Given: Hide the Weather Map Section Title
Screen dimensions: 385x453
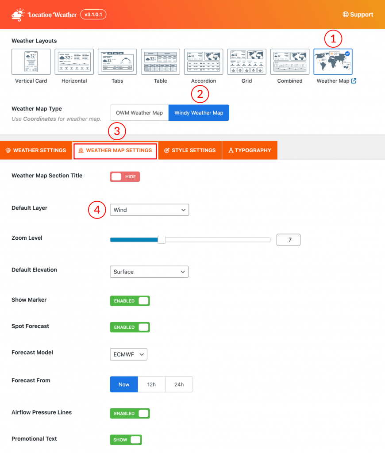Looking at the screenshot, I should (x=124, y=176).
